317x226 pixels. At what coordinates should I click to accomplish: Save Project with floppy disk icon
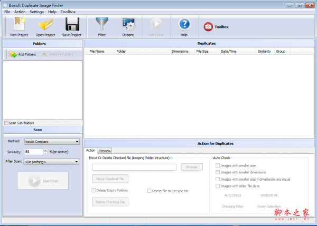pyautogui.click(x=72, y=27)
